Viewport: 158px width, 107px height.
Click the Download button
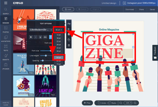click(x=130, y=9)
